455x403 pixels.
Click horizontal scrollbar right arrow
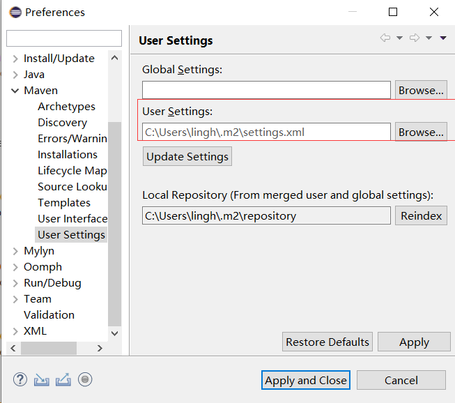(100, 348)
